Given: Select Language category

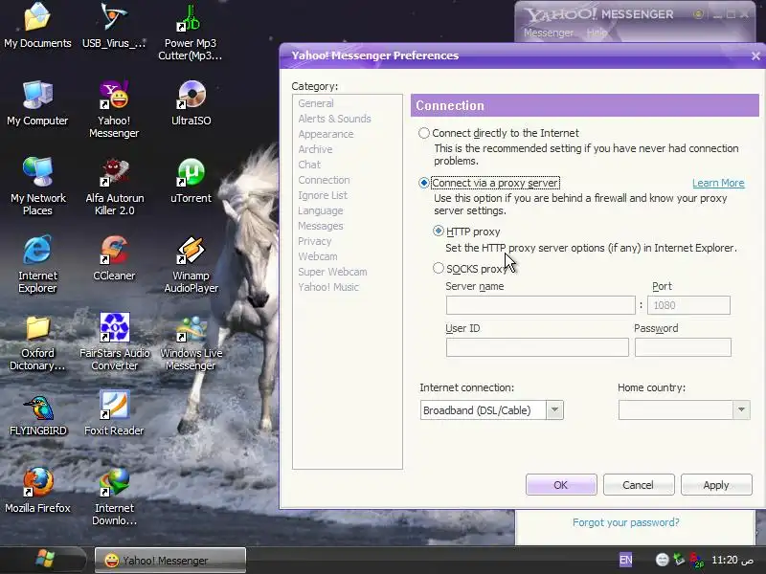Looking at the screenshot, I should click(320, 210).
